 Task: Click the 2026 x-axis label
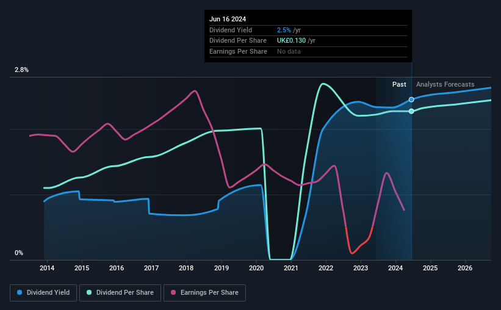pos(465,268)
